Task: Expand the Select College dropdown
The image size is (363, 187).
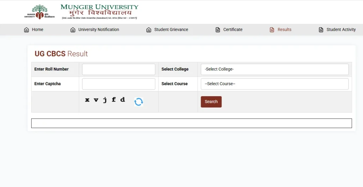Action: click(275, 69)
